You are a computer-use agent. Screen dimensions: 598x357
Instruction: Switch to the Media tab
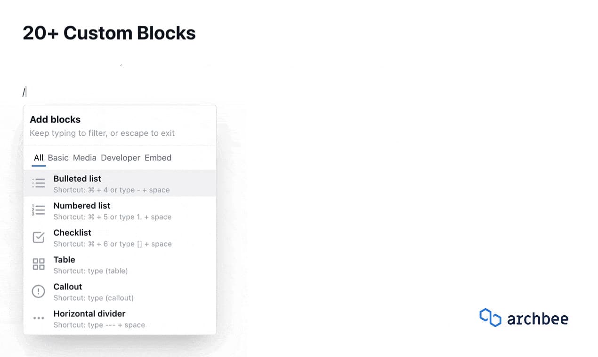(x=84, y=157)
